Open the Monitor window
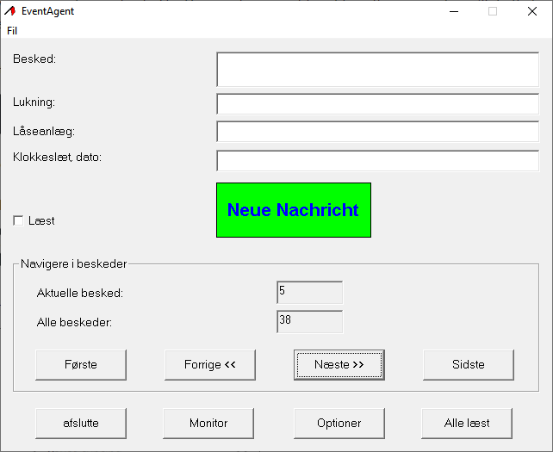The width and height of the screenshot is (553, 452). pyautogui.click(x=208, y=423)
